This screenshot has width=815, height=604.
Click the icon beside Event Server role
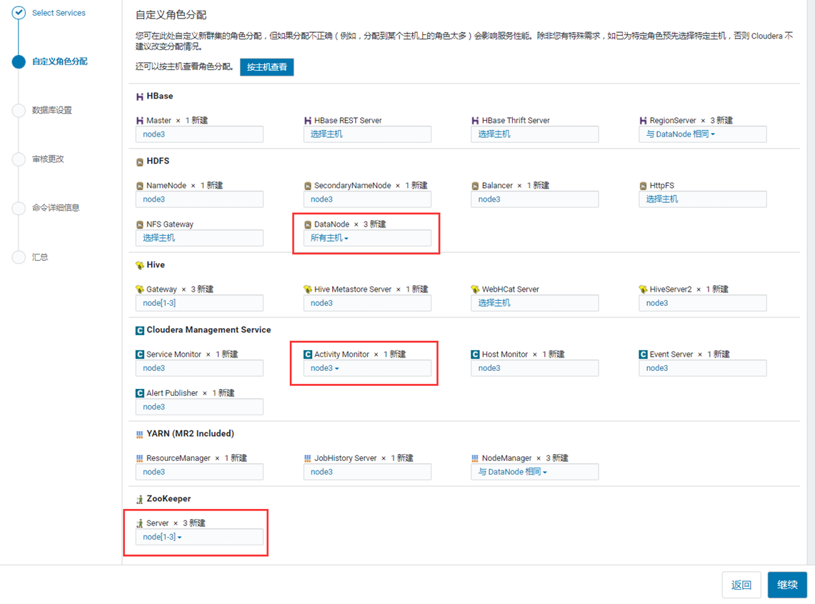click(x=643, y=355)
